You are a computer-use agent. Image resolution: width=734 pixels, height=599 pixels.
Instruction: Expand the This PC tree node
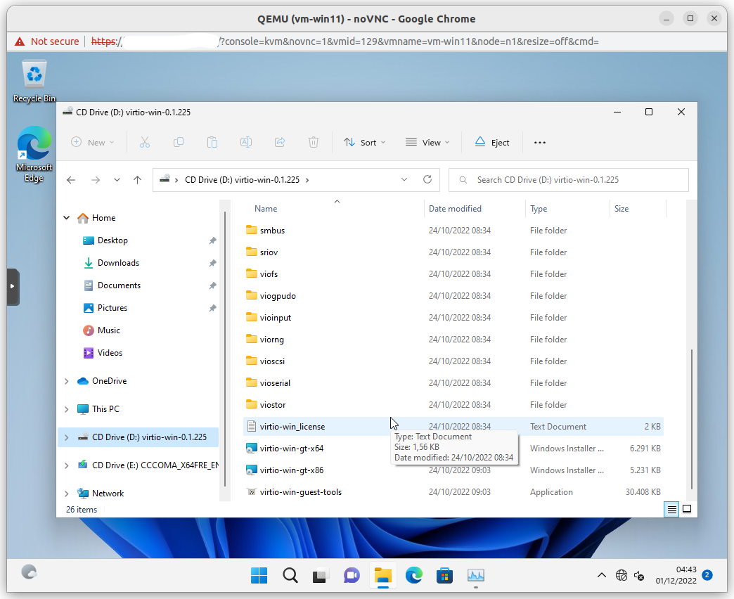pyautogui.click(x=67, y=409)
